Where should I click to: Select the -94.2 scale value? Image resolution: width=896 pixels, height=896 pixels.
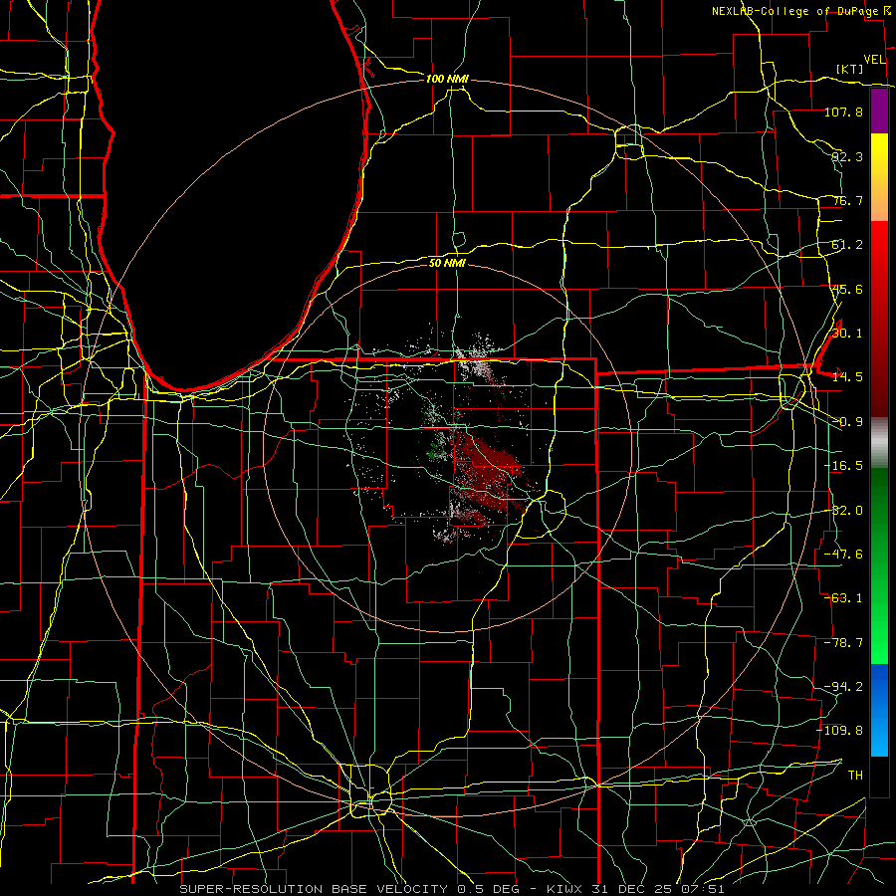point(843,687)
